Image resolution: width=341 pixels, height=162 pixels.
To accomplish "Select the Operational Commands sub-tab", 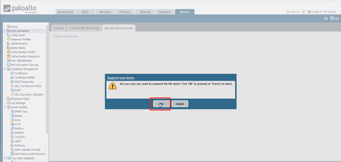I will pyautogui.click(x=119, y=28).
